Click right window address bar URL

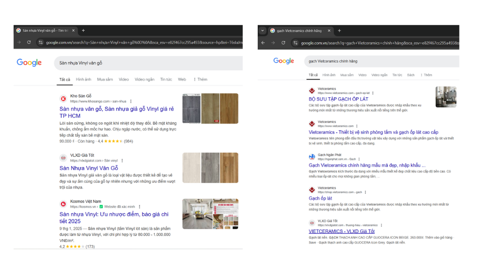[x=380, y=43]
